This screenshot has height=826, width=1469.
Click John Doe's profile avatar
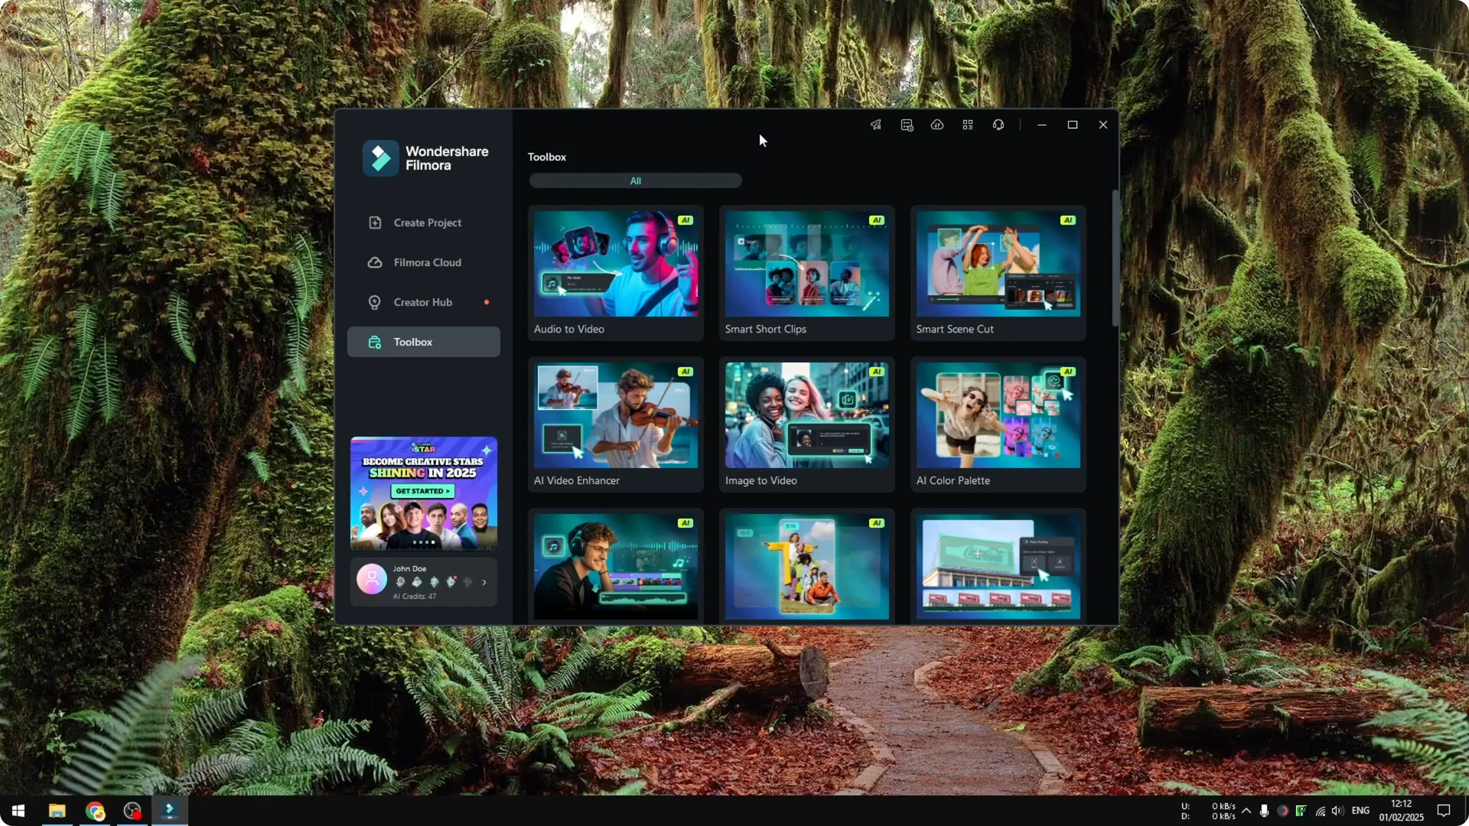tap(372, 580)
